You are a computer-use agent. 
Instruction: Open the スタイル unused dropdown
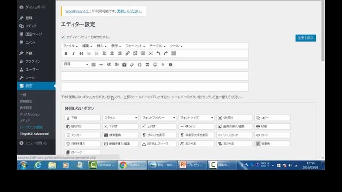click(120, 118)
